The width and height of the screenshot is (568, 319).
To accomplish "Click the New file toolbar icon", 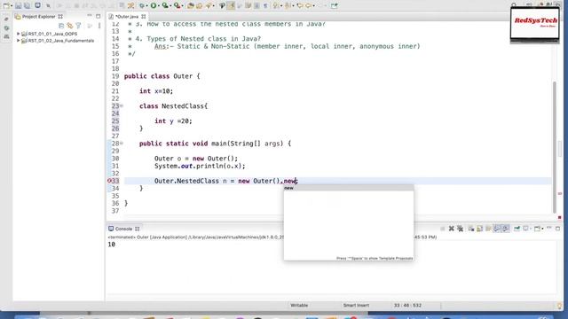I will point(6,6).
